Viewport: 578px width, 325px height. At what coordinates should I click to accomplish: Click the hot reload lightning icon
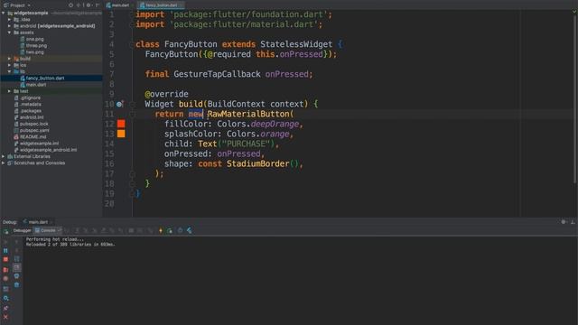point(161,231)
